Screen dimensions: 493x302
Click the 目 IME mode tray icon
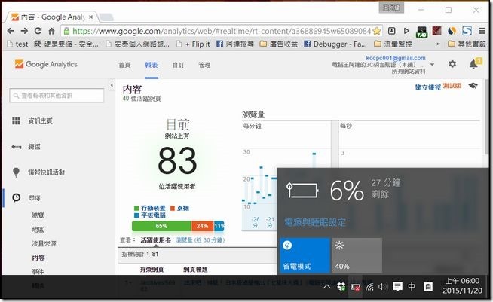click(x=428, y=286)
